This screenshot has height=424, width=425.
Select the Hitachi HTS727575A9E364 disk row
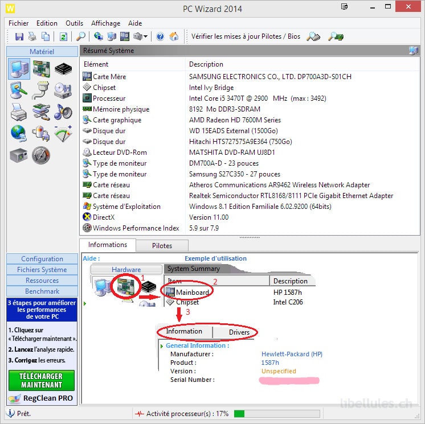pos(250,142)
